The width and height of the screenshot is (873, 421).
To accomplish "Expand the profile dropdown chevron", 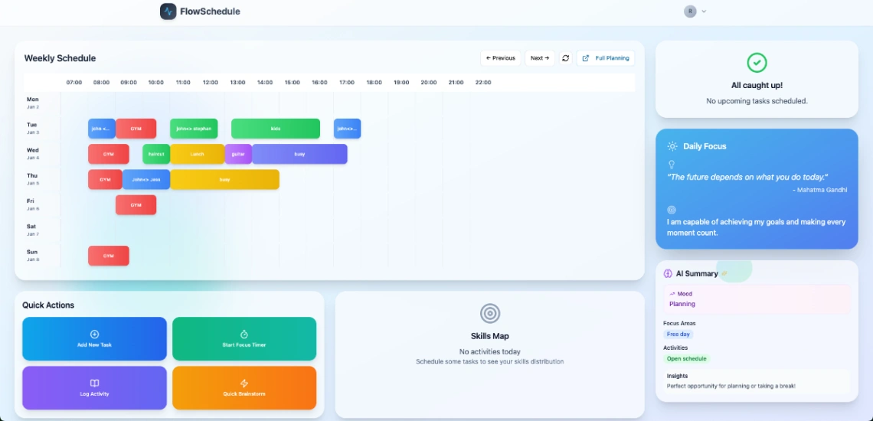I will point(704,11).
